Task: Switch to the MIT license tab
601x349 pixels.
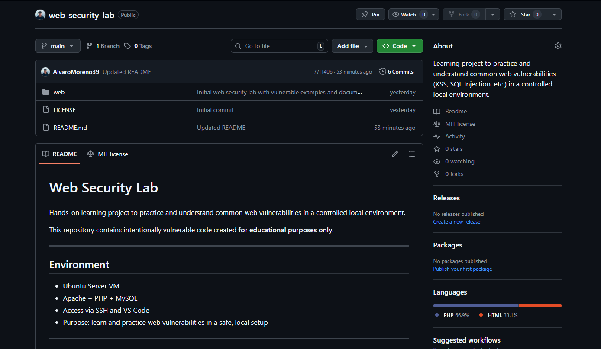Action: click(107, 154)
